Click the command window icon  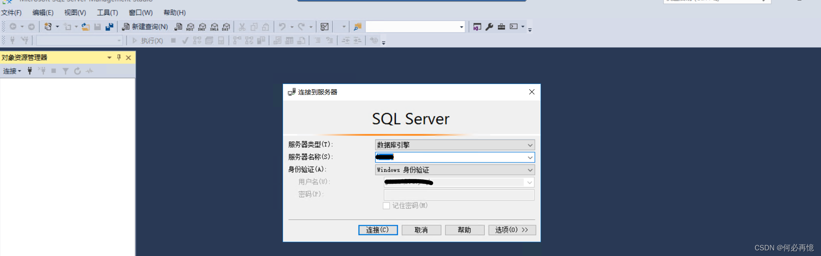point(514,27)
